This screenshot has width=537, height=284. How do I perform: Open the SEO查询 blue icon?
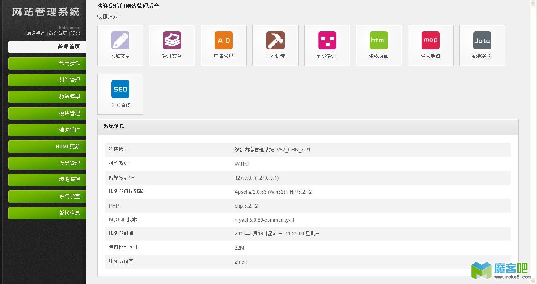[x=120, y=89]
